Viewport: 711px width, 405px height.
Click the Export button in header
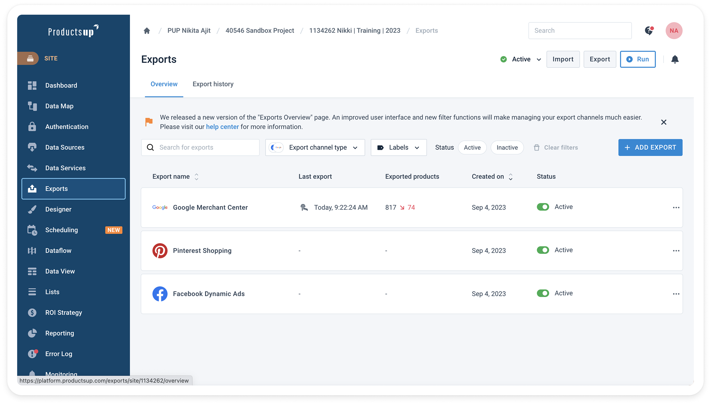point(600,59)
